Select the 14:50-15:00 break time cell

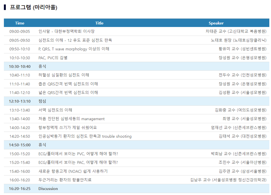[x=19, y=145]
